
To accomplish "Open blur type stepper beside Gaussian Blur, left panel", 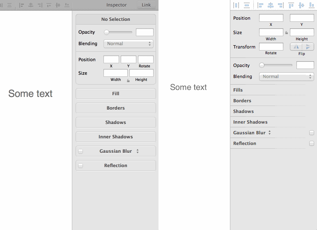I will click(138, 151).
